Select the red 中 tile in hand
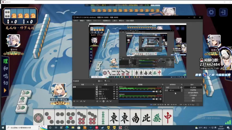Image resolution: width=232 pixels, height=130 pixels. 168,118
